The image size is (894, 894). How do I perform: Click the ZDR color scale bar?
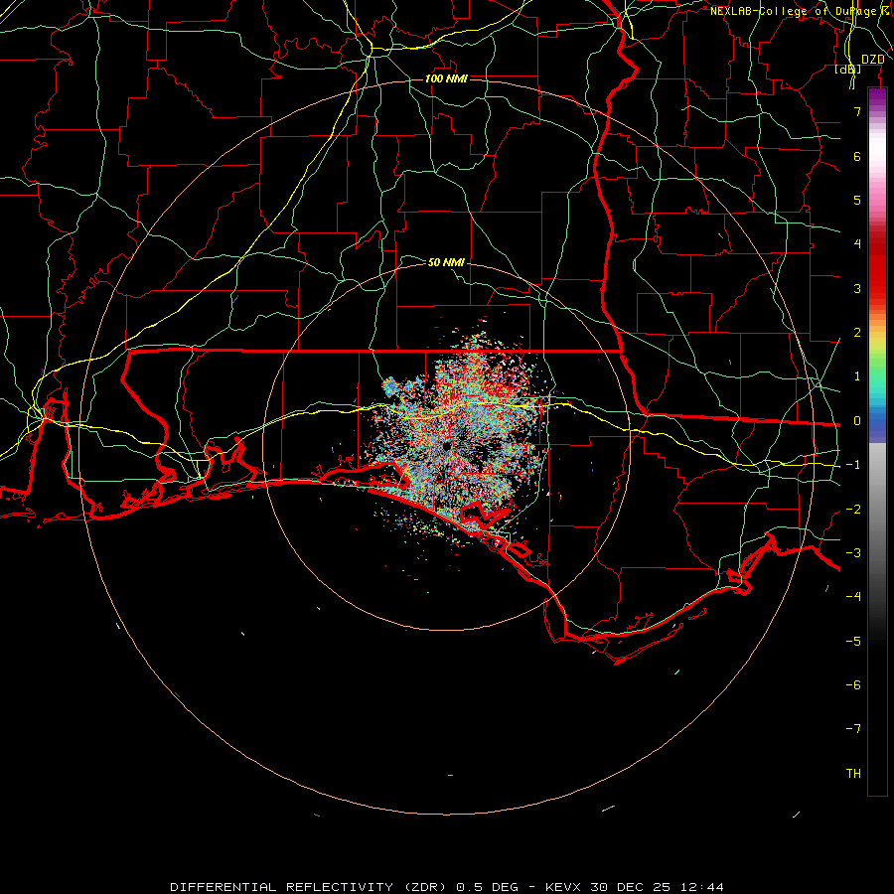coord(877,441)
